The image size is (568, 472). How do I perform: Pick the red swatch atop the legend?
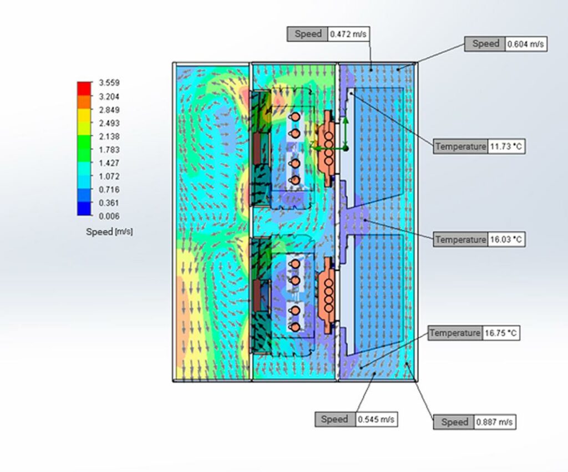83,88
